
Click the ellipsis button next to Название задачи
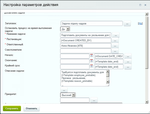click(117, 35)
